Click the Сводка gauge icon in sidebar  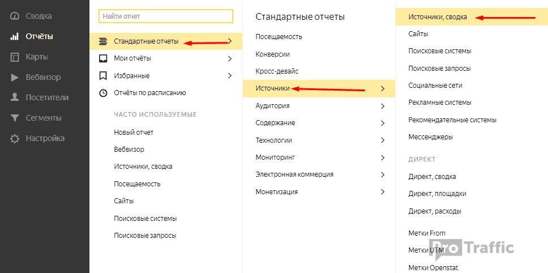pyautogui.click(x=14, y=16)
